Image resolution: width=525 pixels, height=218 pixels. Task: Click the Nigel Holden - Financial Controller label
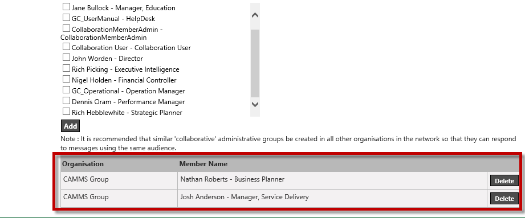[124, 80]
